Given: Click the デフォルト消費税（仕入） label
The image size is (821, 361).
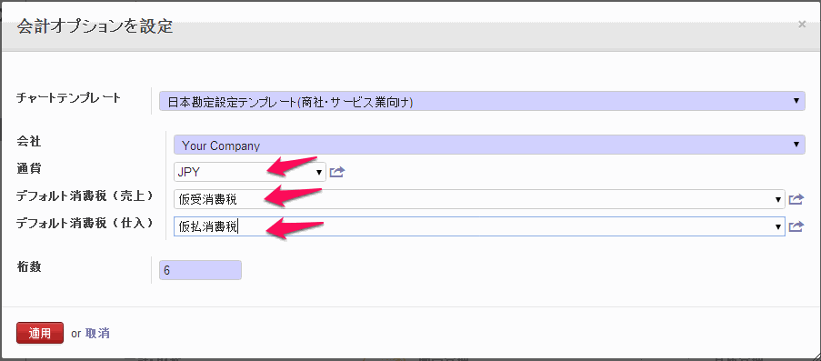Looking at the screenshot, I should 85,223.
